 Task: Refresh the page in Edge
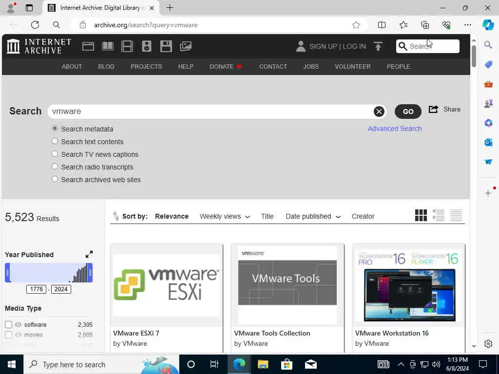tap(35, 25)
